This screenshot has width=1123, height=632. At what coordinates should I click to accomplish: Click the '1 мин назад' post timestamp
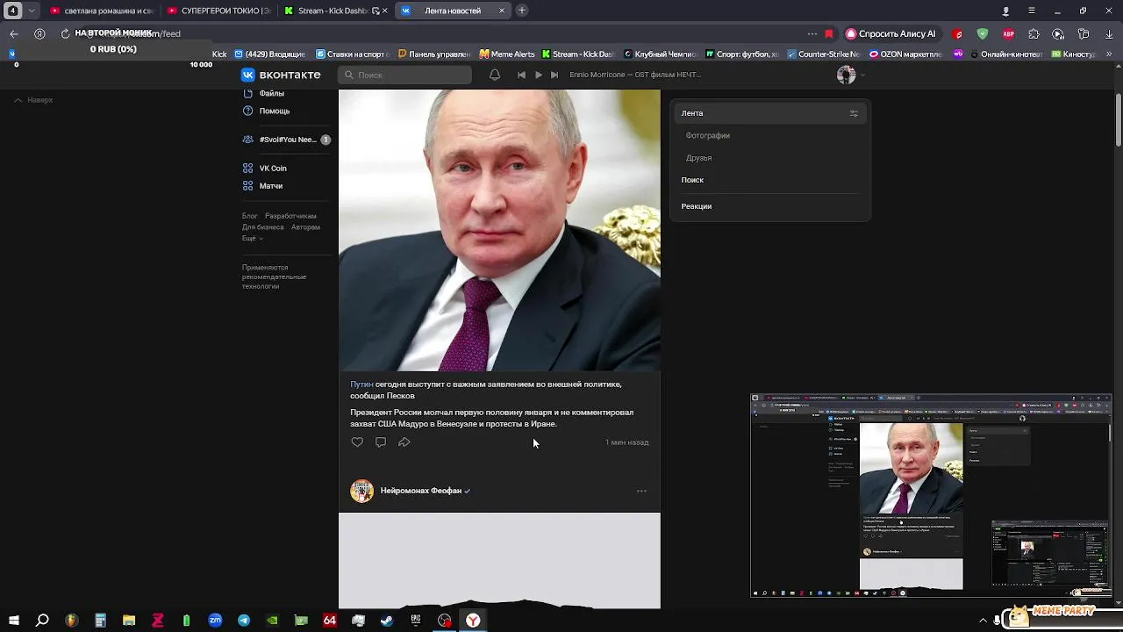[x=627, y=442]
